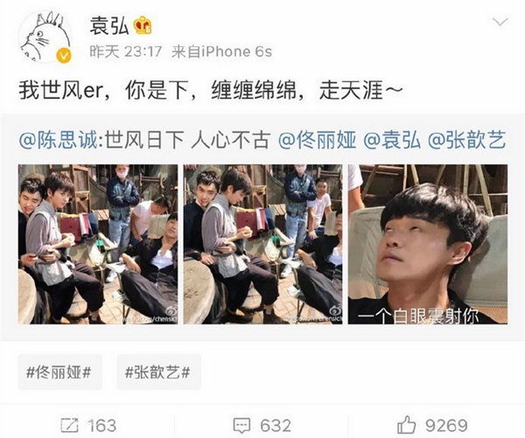Click the 632 comment count
The width and height of the screenshot is (525, 438).
[276, 426]
